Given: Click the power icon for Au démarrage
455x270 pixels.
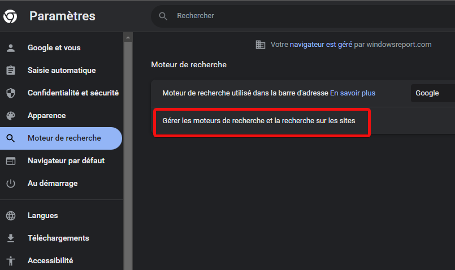Looking at the screenshot, I should click(11, 183).
